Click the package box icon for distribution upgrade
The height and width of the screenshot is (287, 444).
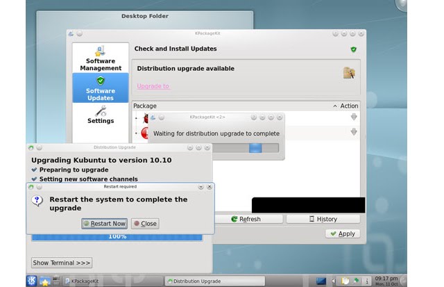(349, 73)
